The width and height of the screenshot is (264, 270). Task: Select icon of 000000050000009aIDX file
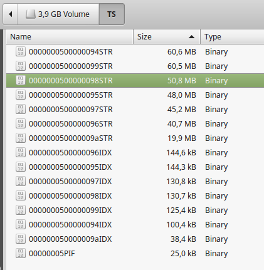point(21,239)
